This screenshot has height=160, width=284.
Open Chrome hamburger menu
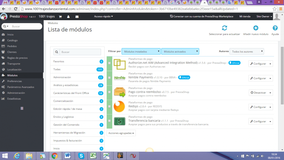point(281,9)
